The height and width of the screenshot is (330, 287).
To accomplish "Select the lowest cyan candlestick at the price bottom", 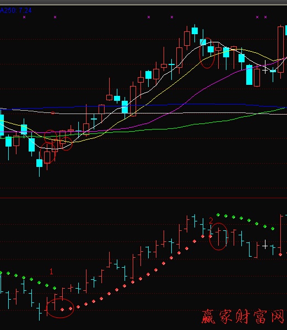I will click(x=39, y=163).
